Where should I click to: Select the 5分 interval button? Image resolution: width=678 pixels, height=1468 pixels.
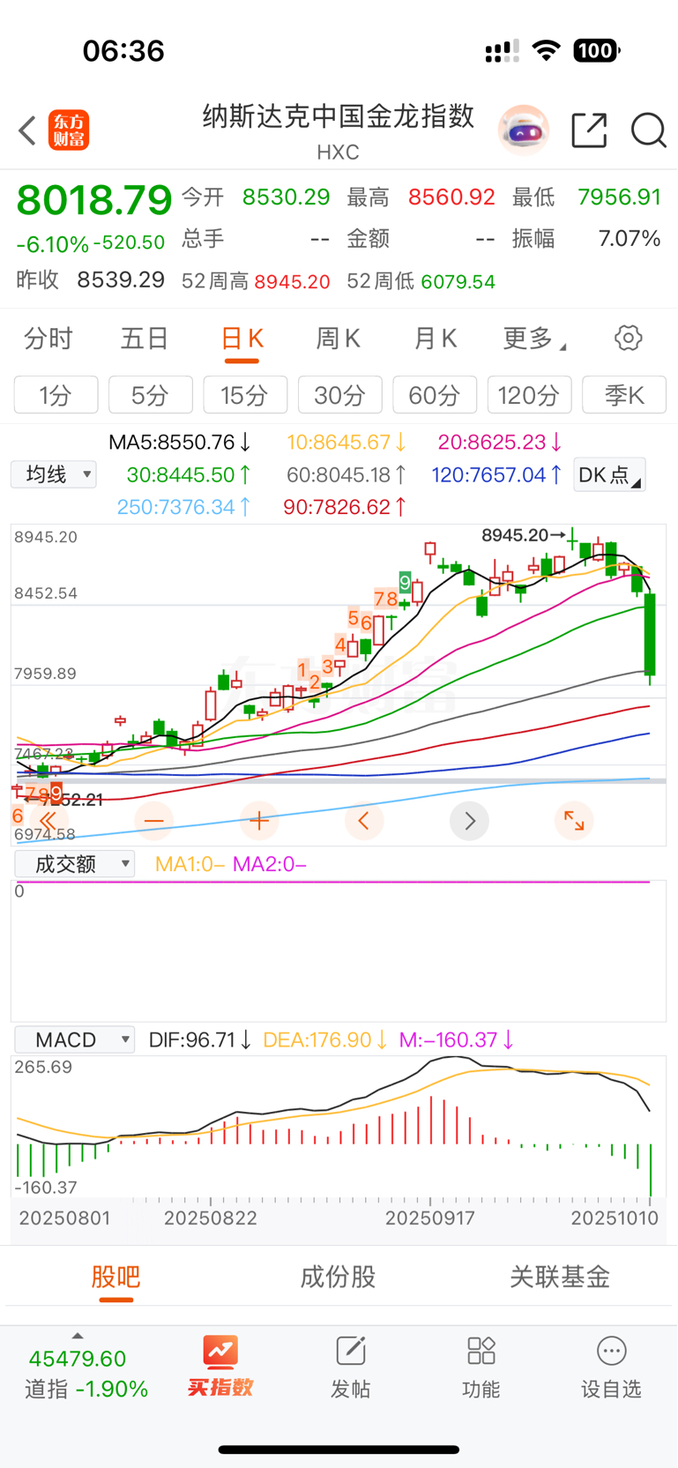pyautogui.click(x=151, y=395)
